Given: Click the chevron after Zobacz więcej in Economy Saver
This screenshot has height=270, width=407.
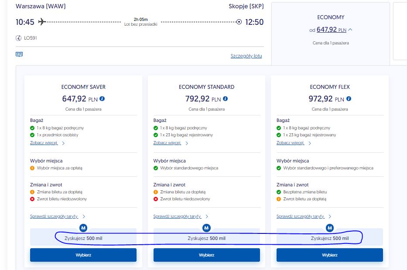Looking at the screenshot, I should (x=63, y=143).
